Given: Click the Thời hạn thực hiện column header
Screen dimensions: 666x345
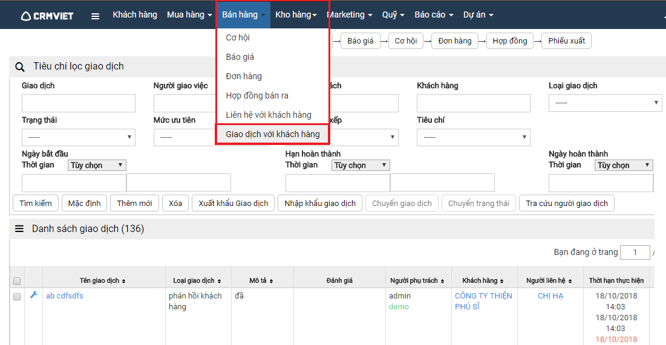Looking at the screenshot, I should [616, 280].
